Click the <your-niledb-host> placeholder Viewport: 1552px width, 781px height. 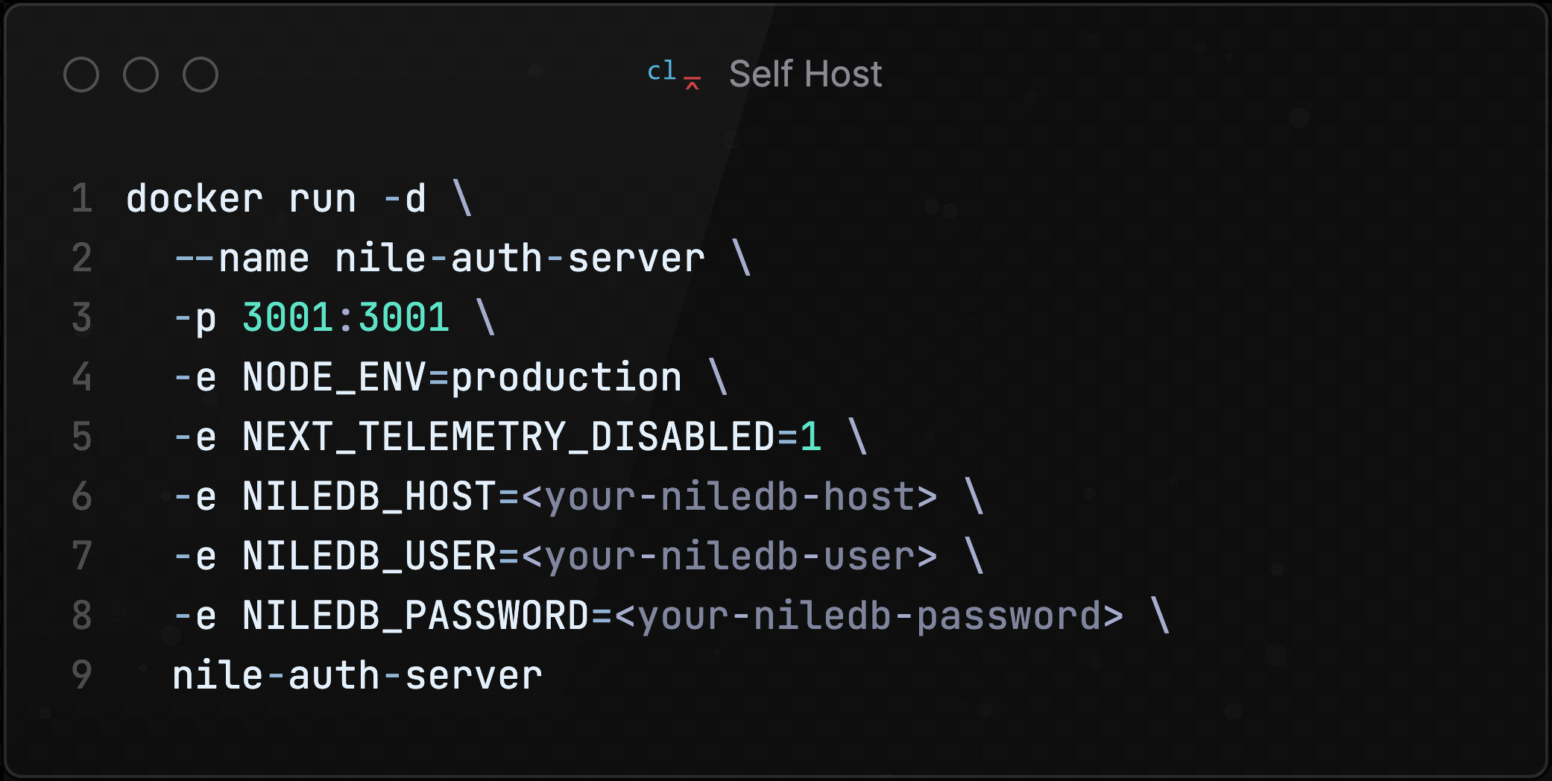[729, 497]
